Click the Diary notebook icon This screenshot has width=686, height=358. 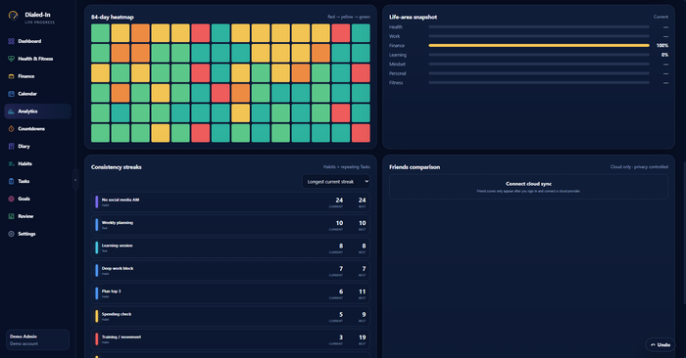tap(11, 147)
